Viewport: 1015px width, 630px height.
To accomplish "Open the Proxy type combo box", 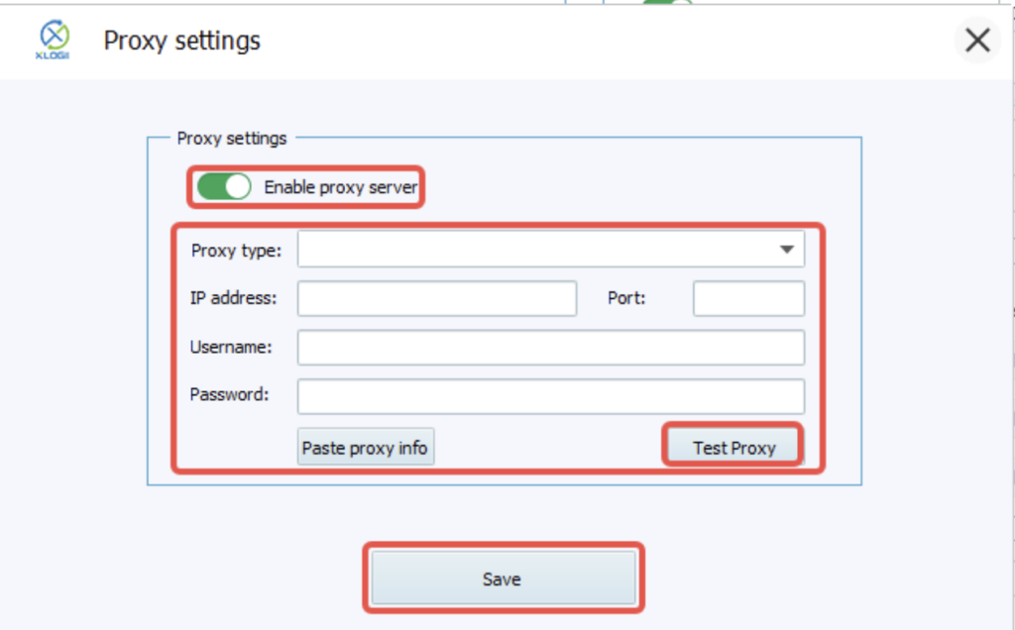I will (x=551, y=249).
